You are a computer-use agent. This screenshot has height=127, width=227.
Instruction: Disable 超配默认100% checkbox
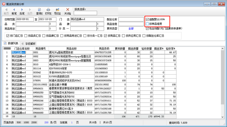pyautogui.click(x=147, y=19)
